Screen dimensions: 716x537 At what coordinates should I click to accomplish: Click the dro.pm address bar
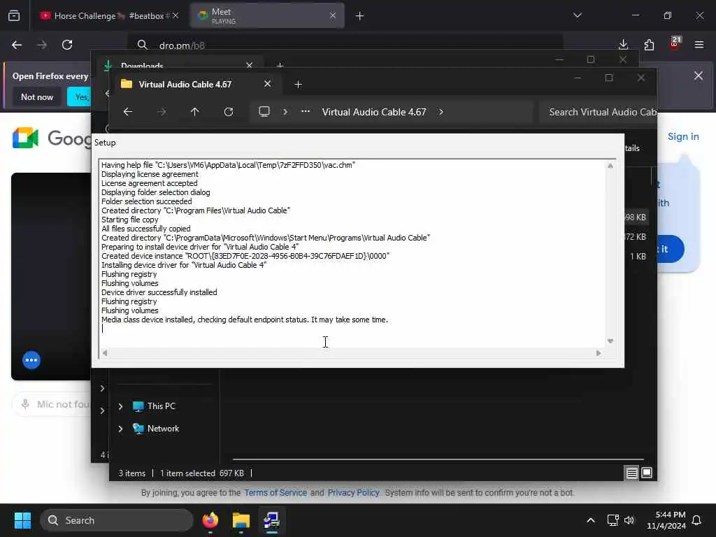point(345,45)
